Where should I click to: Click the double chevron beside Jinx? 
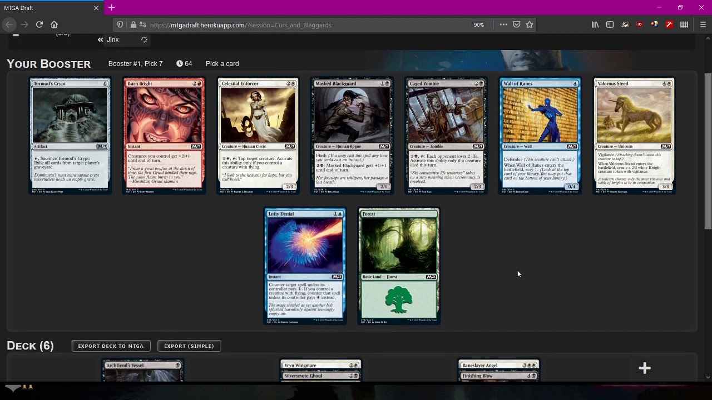100,40
